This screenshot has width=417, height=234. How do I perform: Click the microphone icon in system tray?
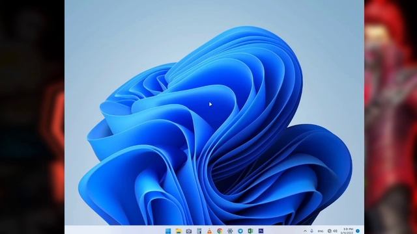311,231
